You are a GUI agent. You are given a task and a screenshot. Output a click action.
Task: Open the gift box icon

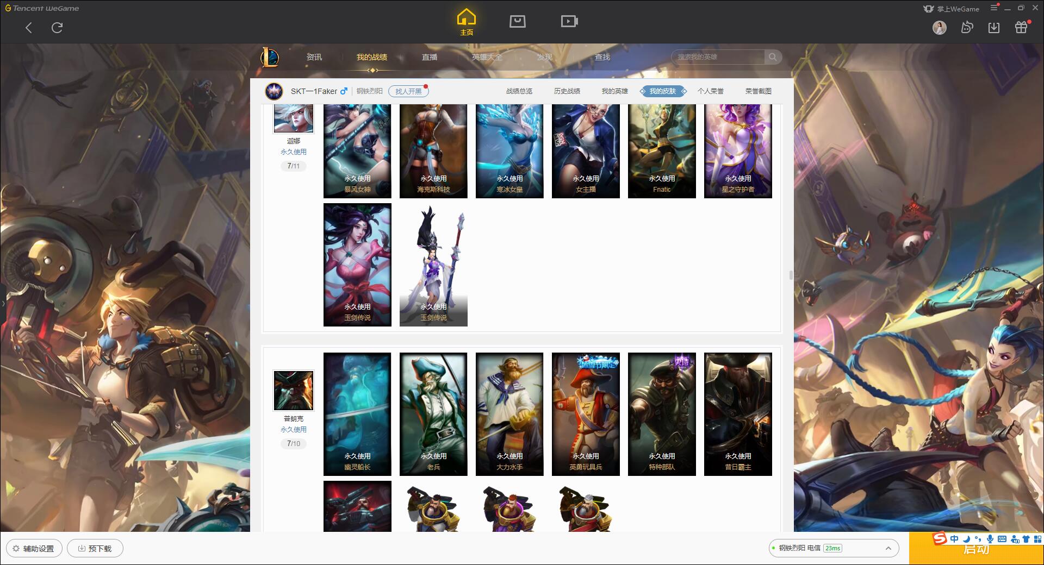[1021, 27]
